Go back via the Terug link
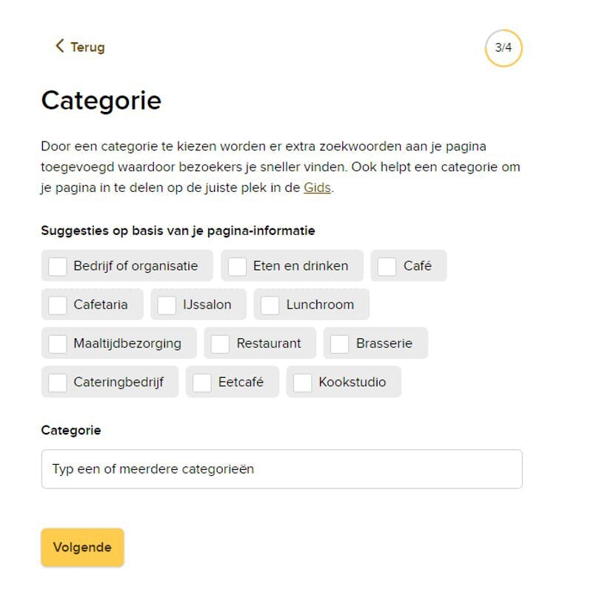 [87, 47]
